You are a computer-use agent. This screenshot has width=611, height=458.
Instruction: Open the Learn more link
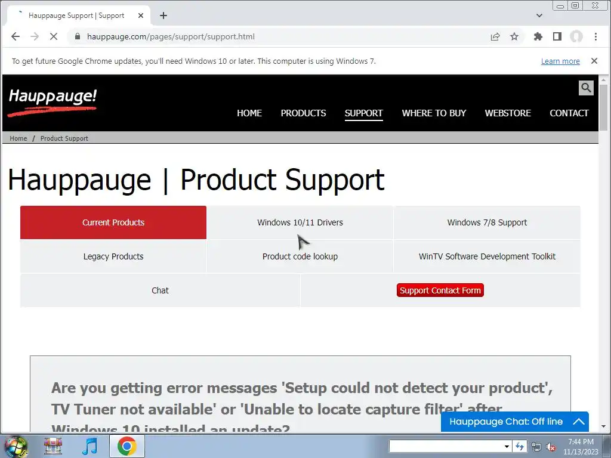(x=560, y=61)
